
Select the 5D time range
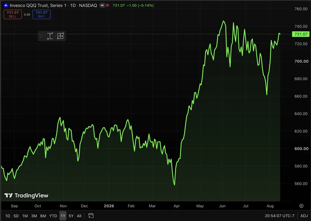(x=16, y=216)
